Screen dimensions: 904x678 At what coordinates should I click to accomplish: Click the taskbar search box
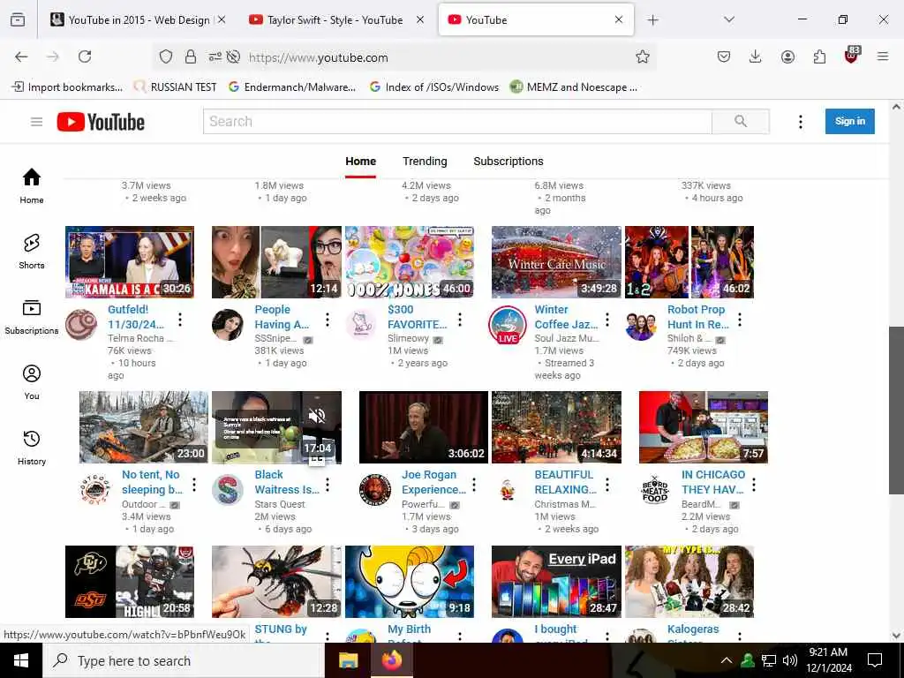(184, 660)
